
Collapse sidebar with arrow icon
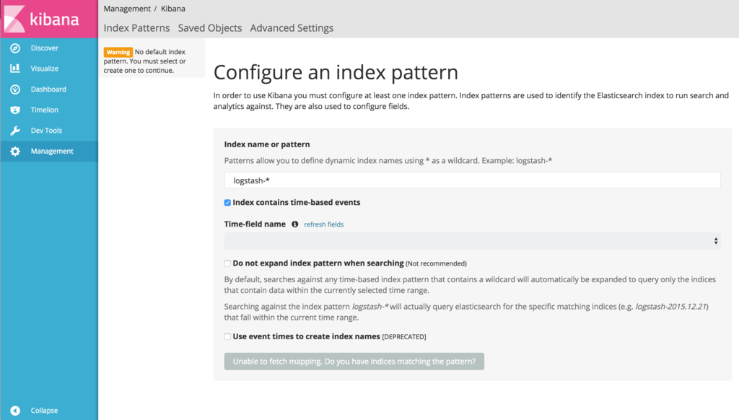pos(15,411)
